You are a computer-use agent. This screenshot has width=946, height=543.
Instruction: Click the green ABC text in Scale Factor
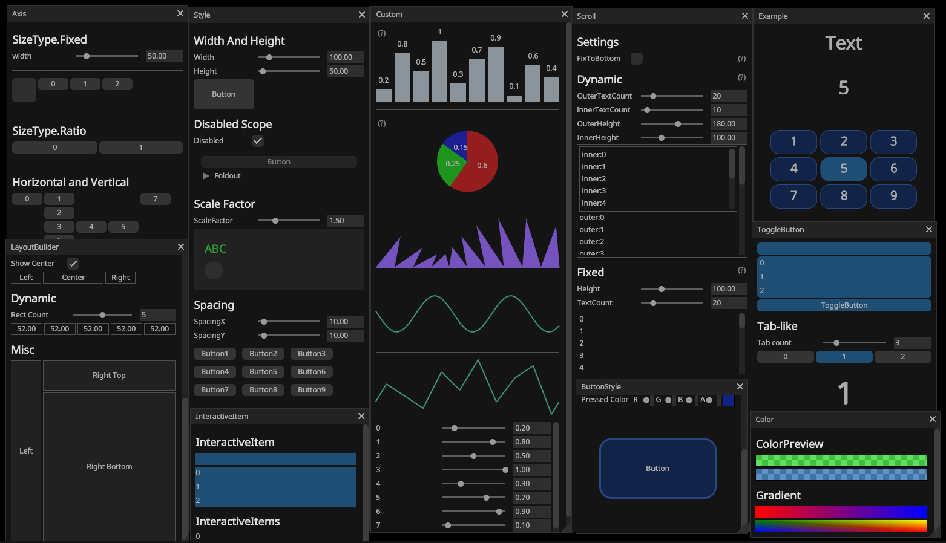[215, 249]
